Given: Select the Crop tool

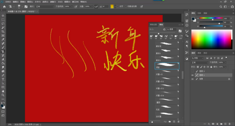Looking at the screenshot, I should pyautogui.click(x=3, y=32).
